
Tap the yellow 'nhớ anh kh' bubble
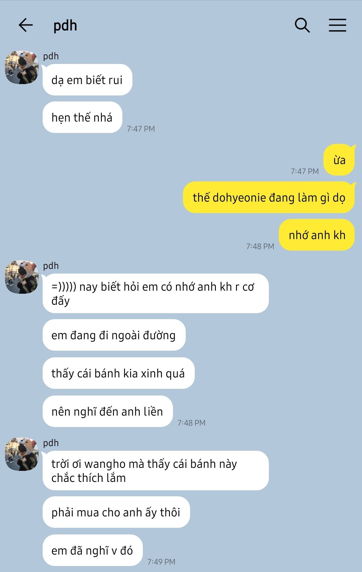[x=317, y=235]
